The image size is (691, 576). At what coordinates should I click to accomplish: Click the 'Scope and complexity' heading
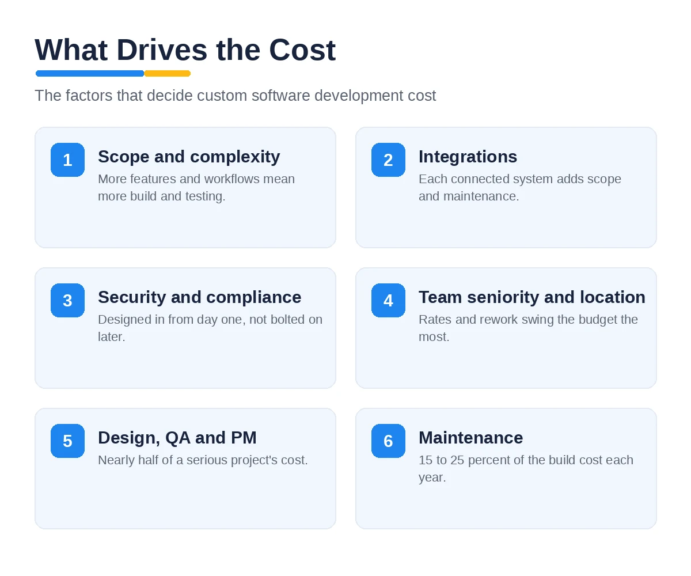pos(189,157)
